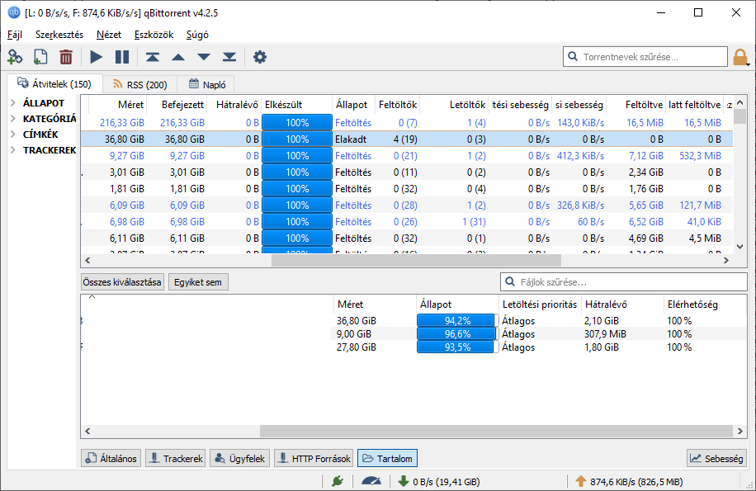Screen dimensions: 756x491
Task: Expand the KATEGÓRIÁK filter group
Action: [x=13, y=119]
